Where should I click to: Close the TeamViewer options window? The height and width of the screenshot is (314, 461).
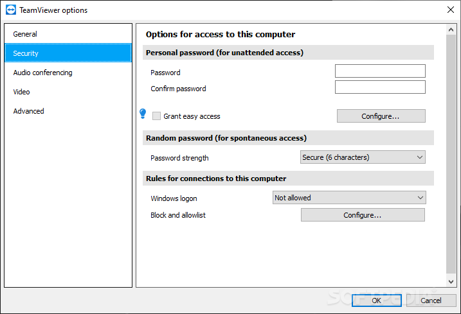451,10
